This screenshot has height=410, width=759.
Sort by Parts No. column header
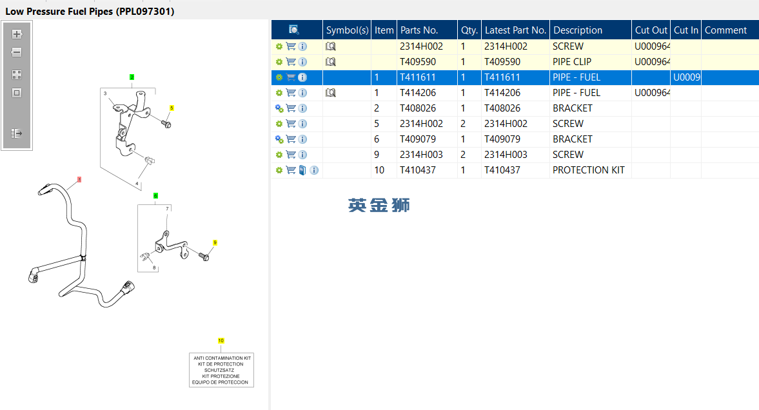[427, 30]
